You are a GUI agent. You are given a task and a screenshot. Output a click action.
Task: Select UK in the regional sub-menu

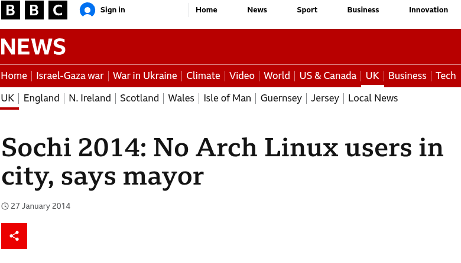pos(7,98)
